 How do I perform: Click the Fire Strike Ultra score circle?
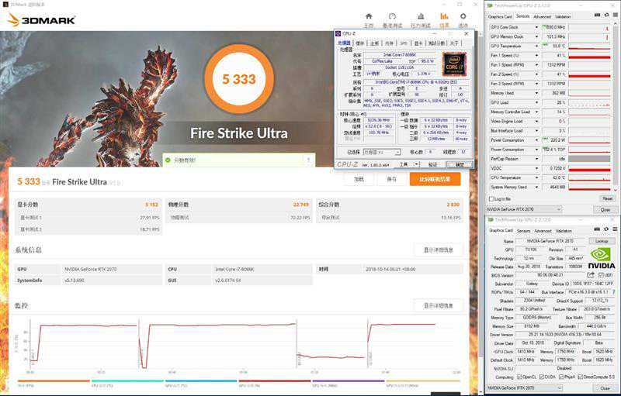tap(239, 78)
